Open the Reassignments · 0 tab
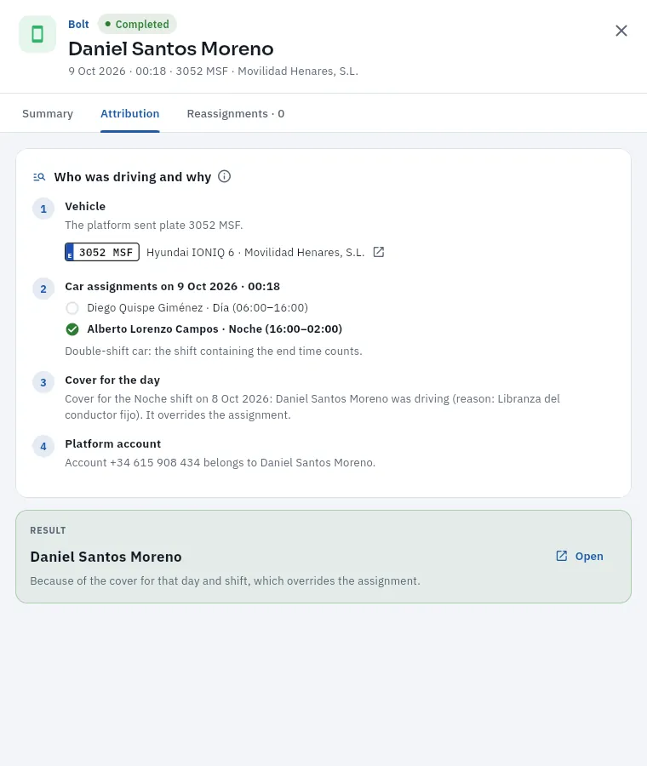The width and height of the screenshot is (647, 766). click(236, 113)
